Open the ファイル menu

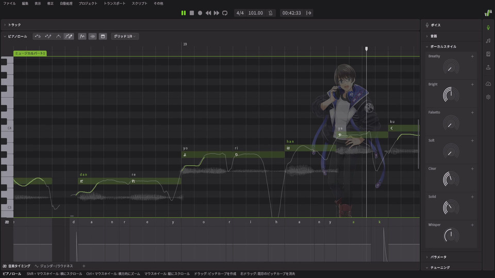(9, 4)
